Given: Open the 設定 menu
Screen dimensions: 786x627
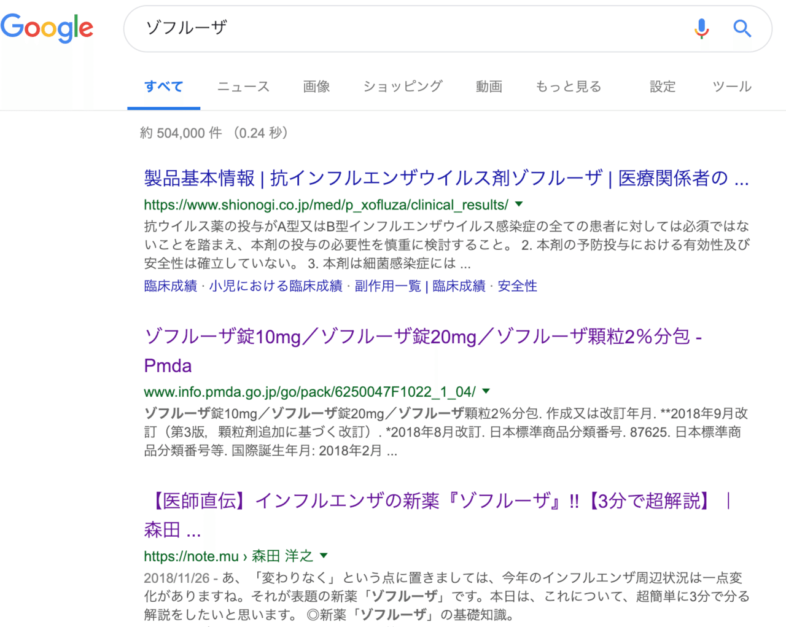Looking at the screenshot, I should (x=663, y=87).
